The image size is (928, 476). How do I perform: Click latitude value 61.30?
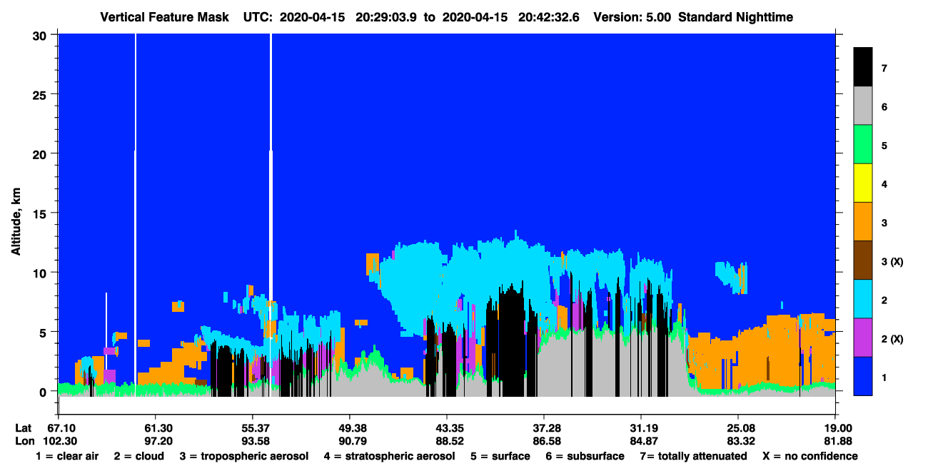point(155,427)
